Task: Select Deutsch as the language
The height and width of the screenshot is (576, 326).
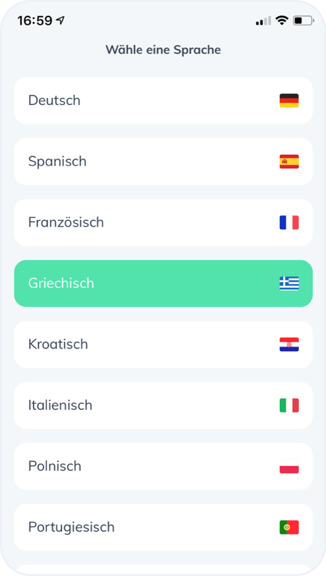Action: 163,100
